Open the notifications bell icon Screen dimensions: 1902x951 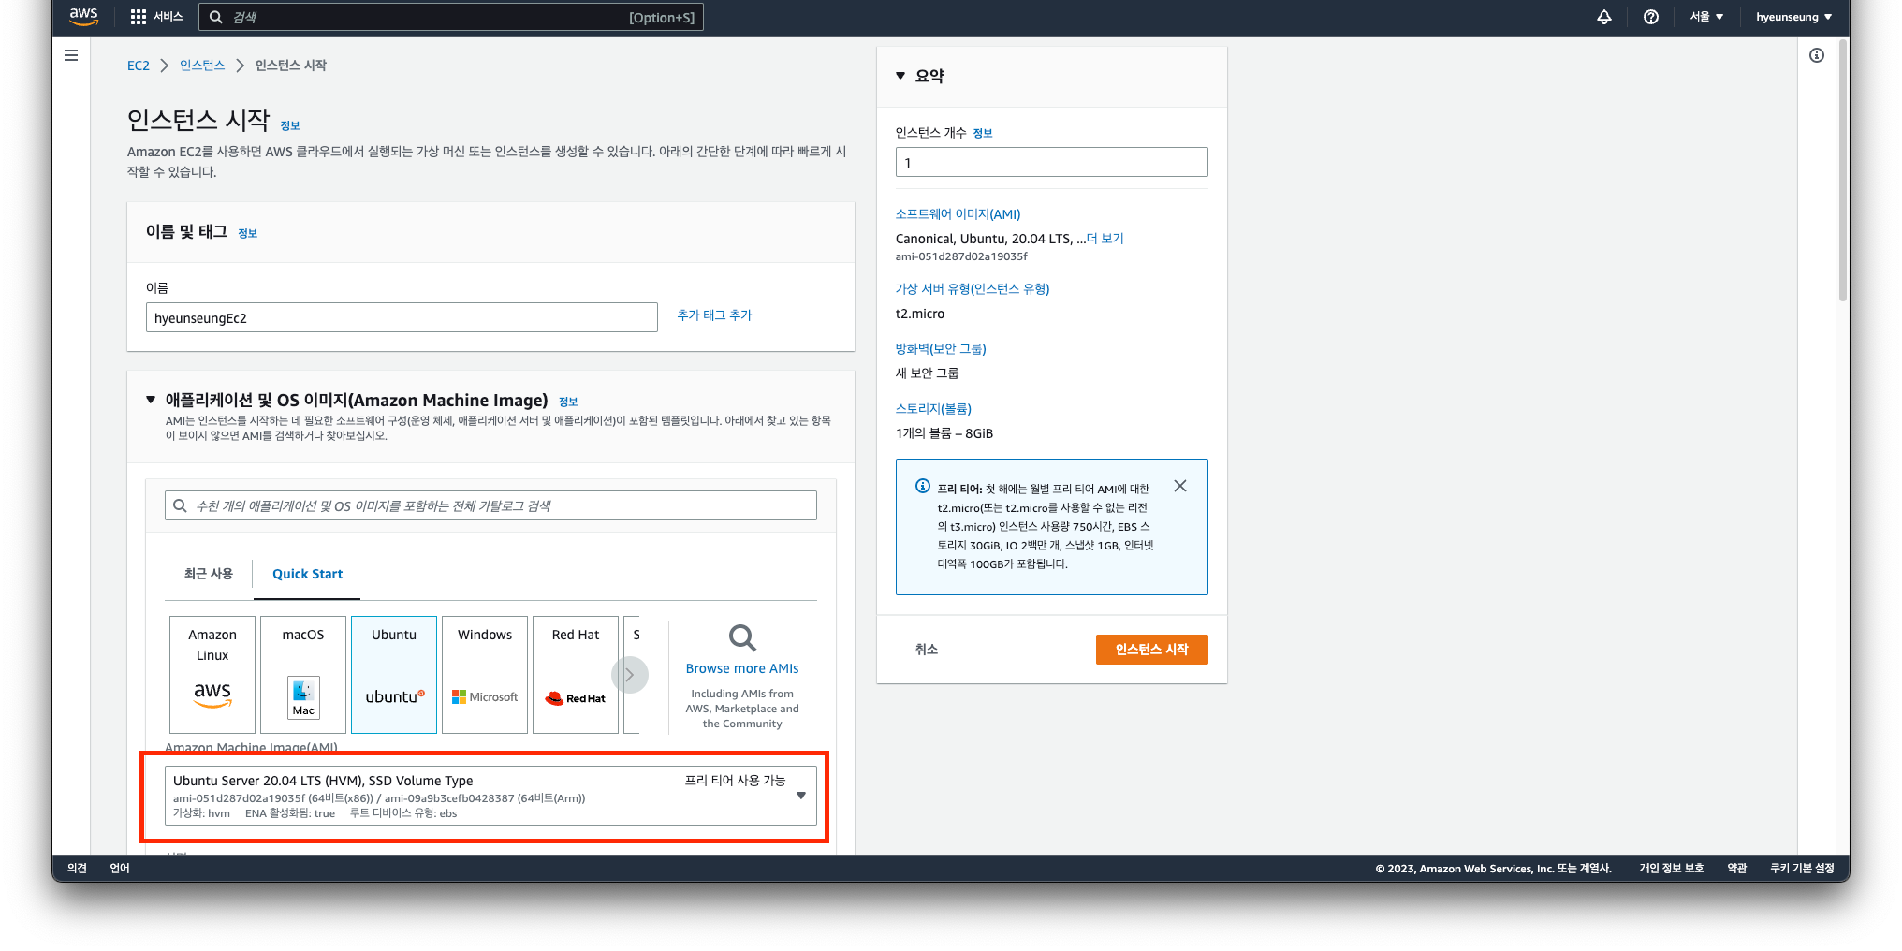(1603, 17)
